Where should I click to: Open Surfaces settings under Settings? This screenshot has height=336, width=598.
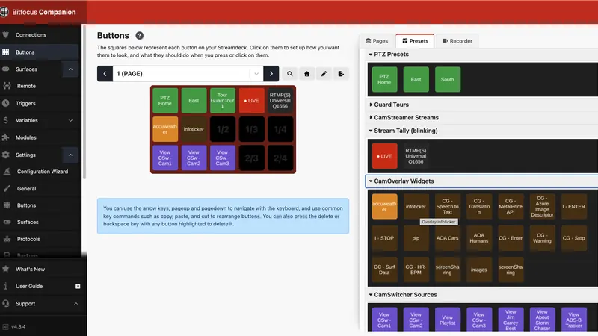click(28, 222)
